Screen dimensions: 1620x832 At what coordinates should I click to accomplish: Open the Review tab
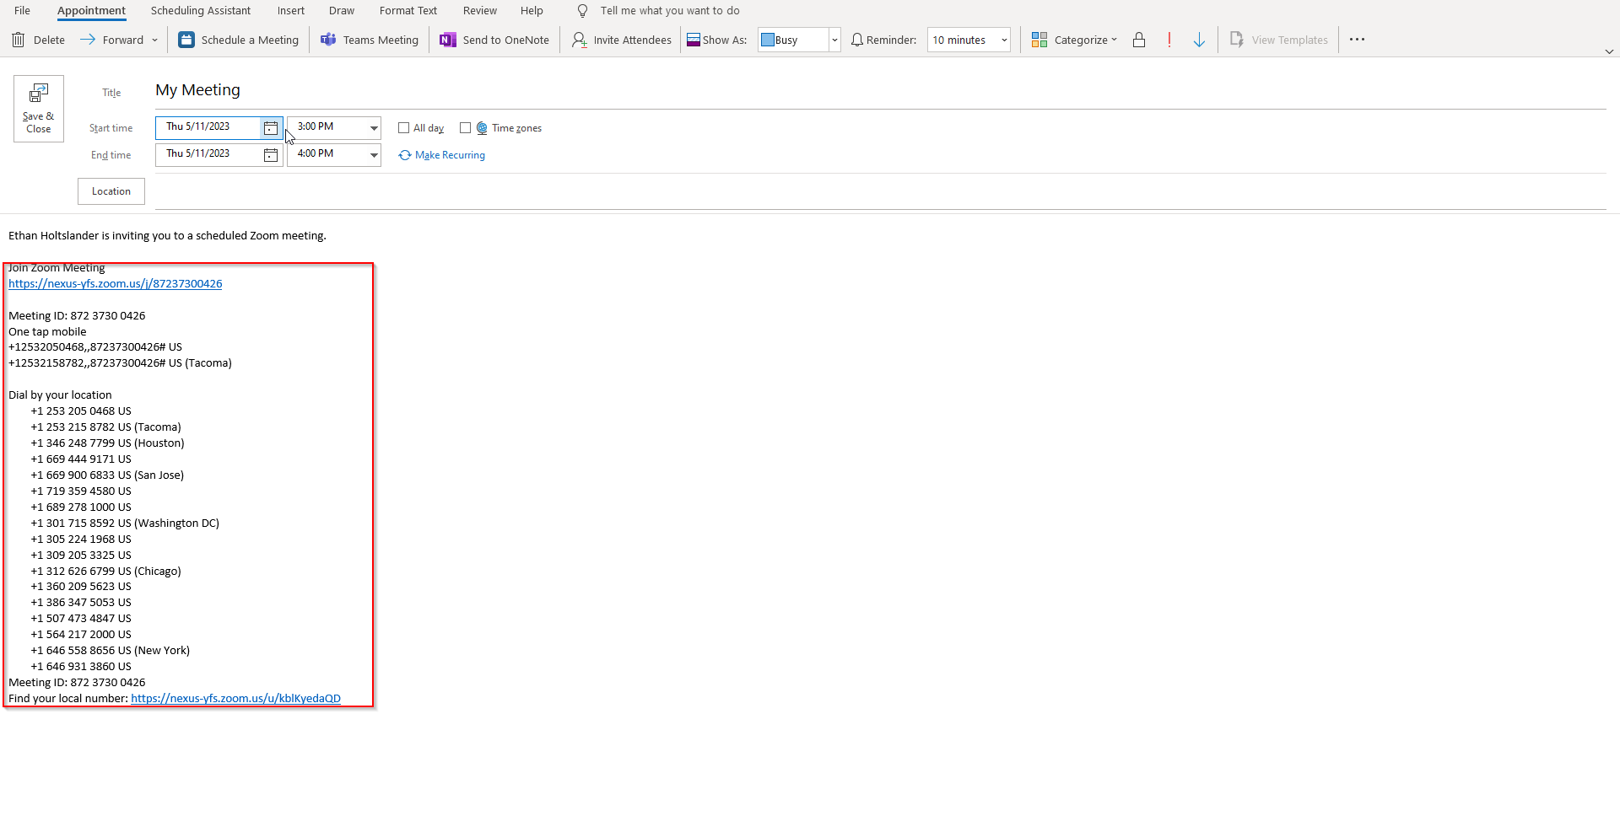click(480, 11)
